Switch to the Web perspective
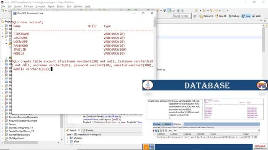The image size is (268, 150). tap(256, 16)
